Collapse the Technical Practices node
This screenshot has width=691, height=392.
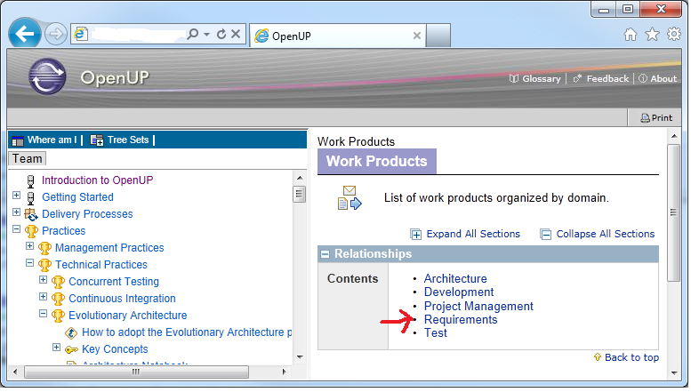tap(29, 263)
